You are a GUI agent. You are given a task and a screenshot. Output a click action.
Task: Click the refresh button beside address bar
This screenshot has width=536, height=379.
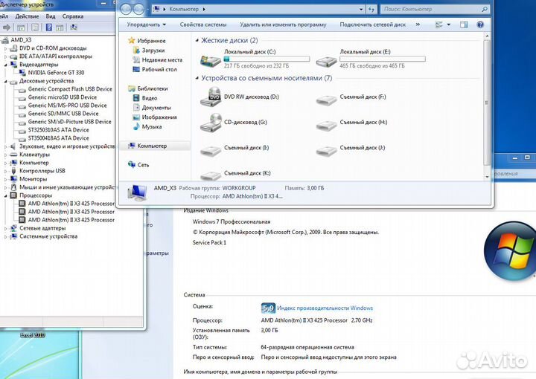tap(371, 10)
